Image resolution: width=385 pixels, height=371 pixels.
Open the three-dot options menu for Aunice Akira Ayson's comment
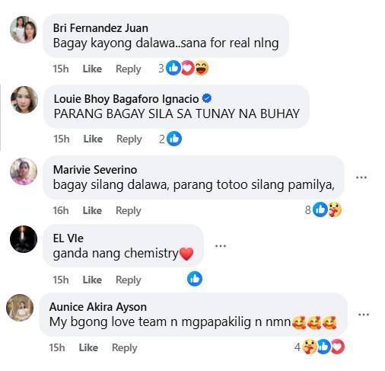[x=364, y=315]
